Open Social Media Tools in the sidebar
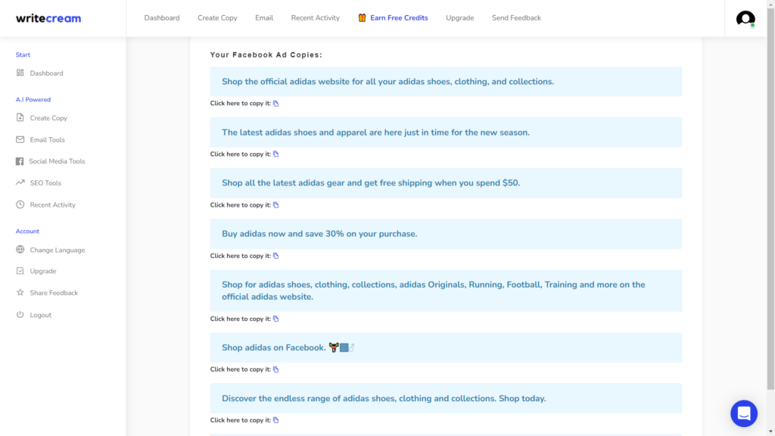The width and height of the screenshot is (775, 436). [57, 161]
